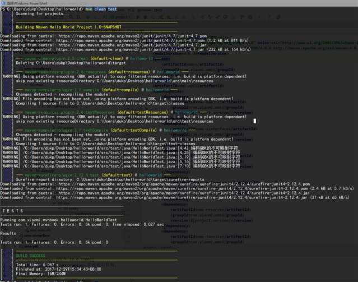Click the 'Time elapsed: 0.027 sec' text

coord(138,224)
